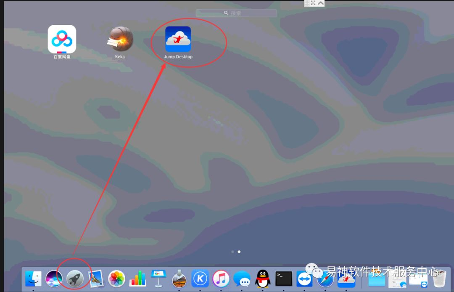Viewport: 454px width, 292px height.
Task: Open Jump Desktop from Launchpad
Action: (178, 40)
